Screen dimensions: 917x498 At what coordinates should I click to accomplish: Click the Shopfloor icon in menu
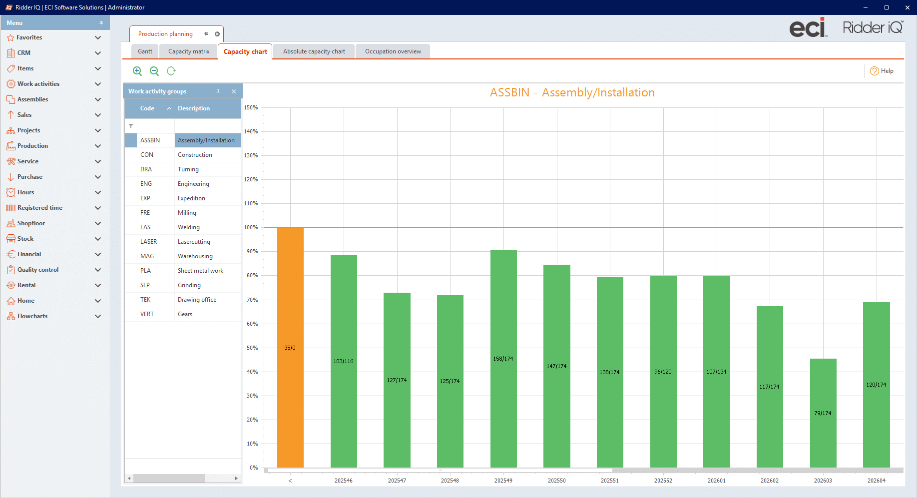pyautogui.click(x=10, y=223)
